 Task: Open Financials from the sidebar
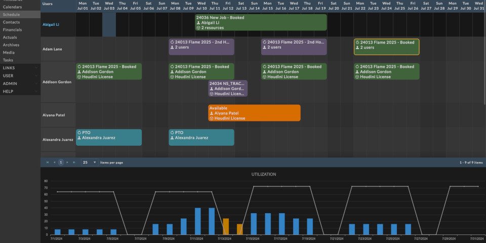[12, 30]
